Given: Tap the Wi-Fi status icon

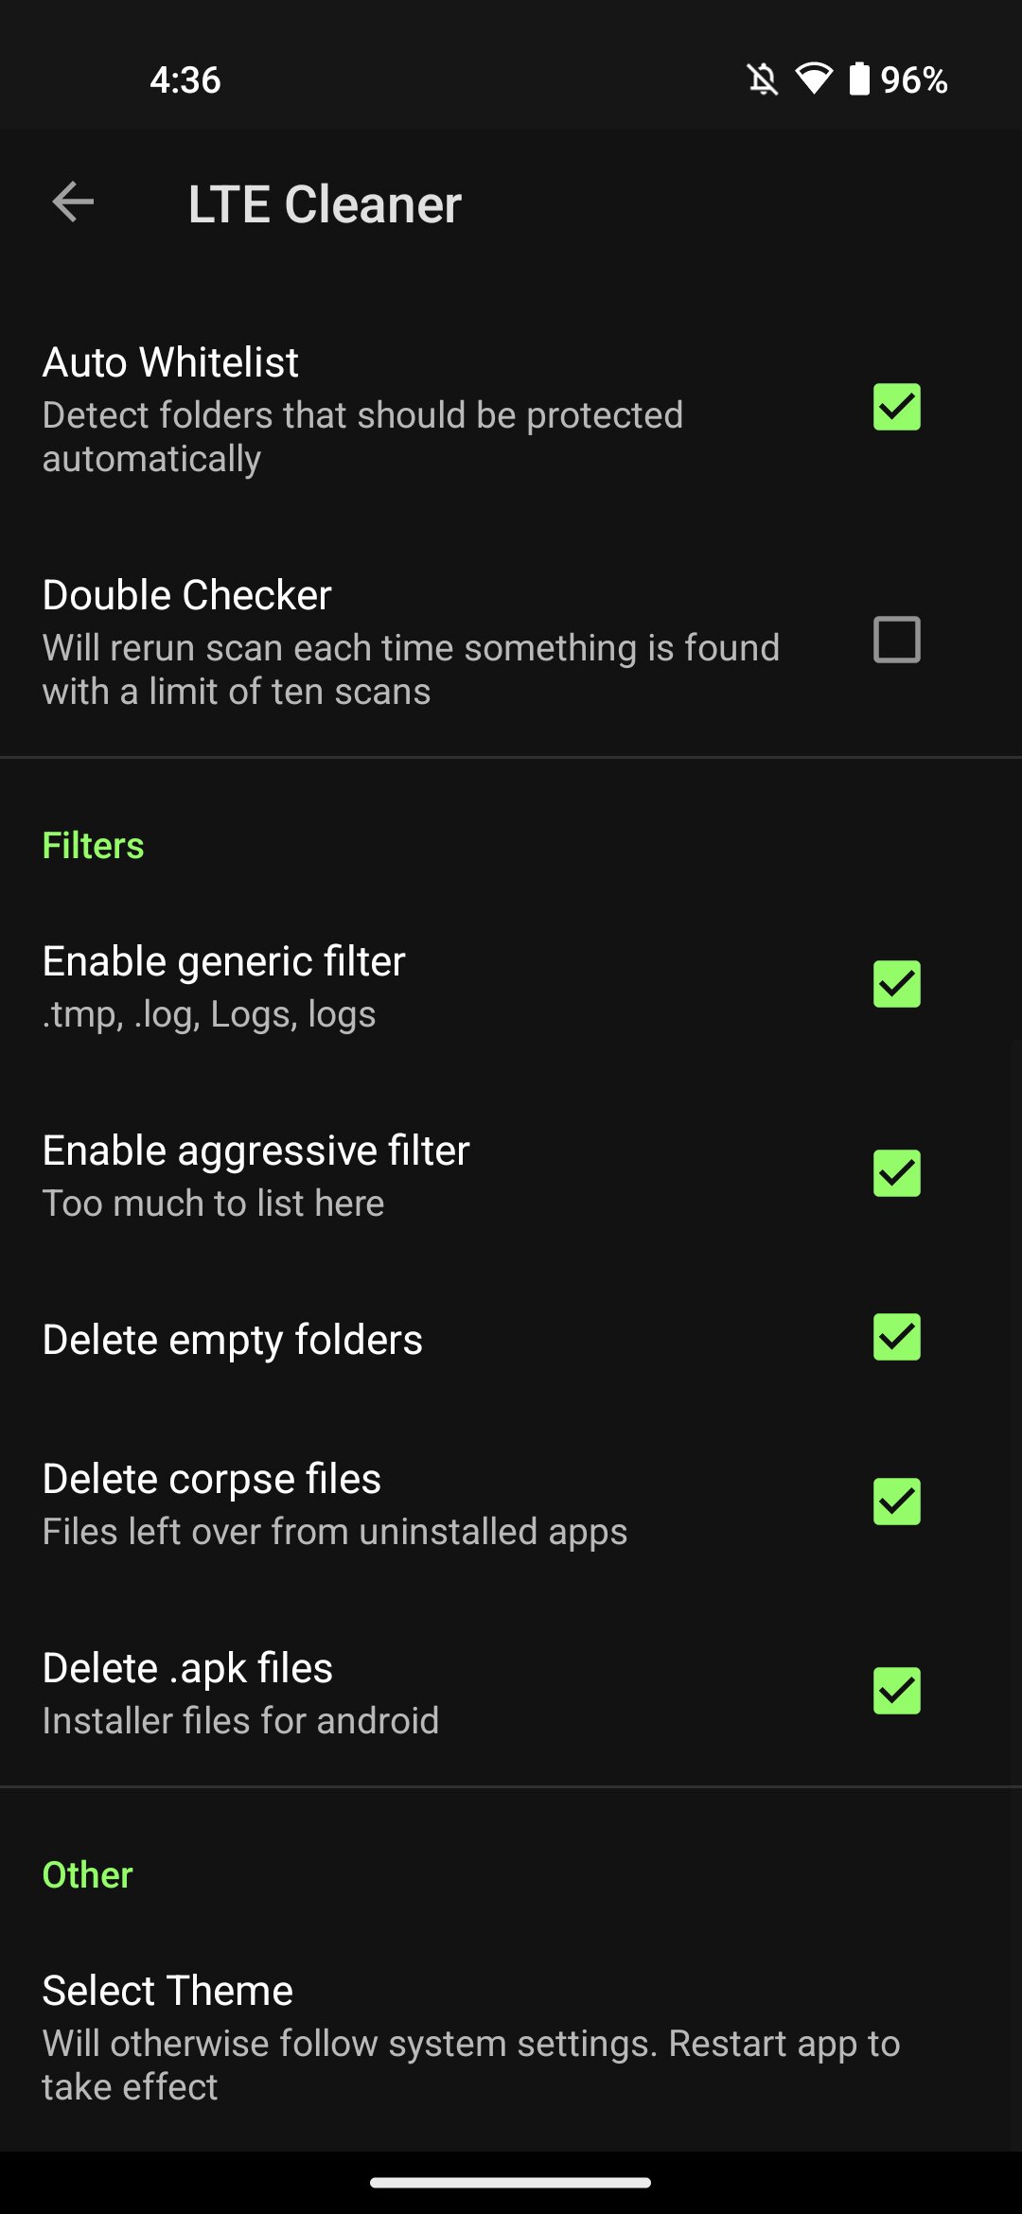Looking at the screenshot, I should (813, 79).
